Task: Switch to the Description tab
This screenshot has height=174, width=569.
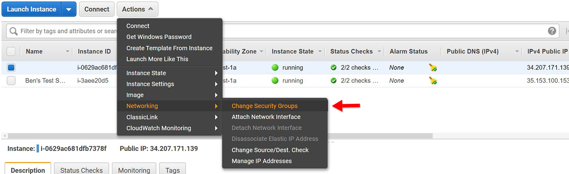Action: 28,169
